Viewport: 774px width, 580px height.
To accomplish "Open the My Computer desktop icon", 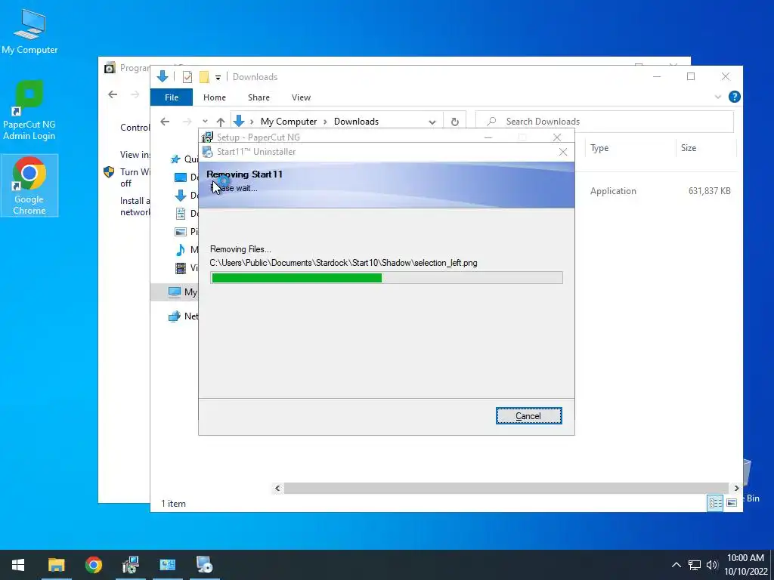I will pos(29,32).
